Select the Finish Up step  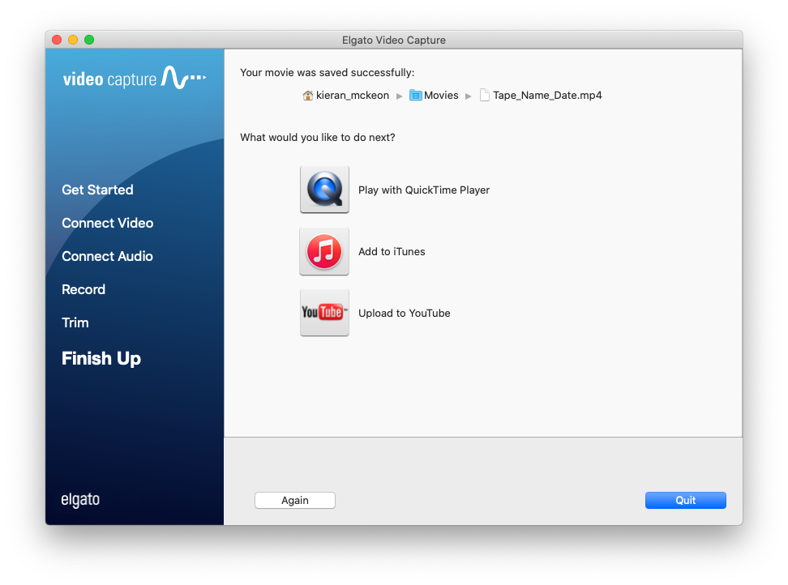click(101, 358)
